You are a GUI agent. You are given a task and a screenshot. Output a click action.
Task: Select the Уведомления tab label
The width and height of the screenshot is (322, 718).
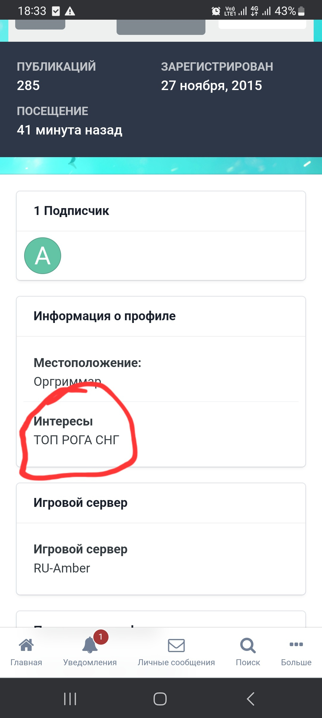90,662
